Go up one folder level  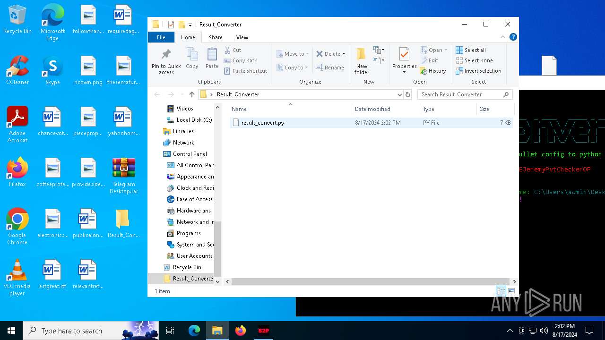(192, 94)
